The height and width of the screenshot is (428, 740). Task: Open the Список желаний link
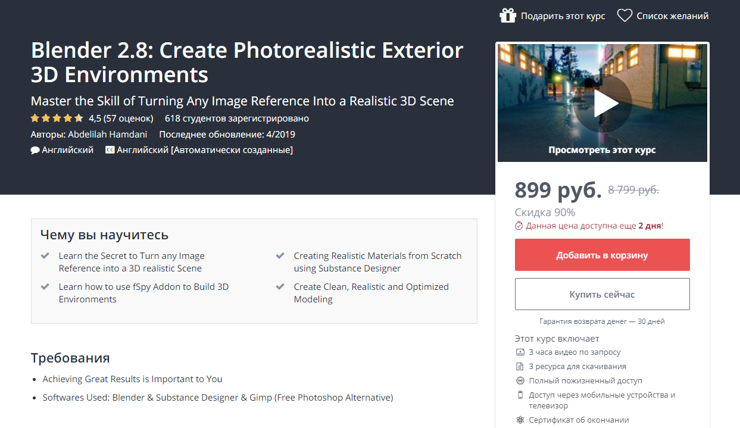(x=672, y=16)
